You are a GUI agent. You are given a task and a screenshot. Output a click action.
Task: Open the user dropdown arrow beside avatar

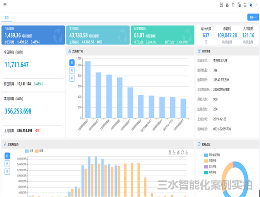tap(256, 5)
